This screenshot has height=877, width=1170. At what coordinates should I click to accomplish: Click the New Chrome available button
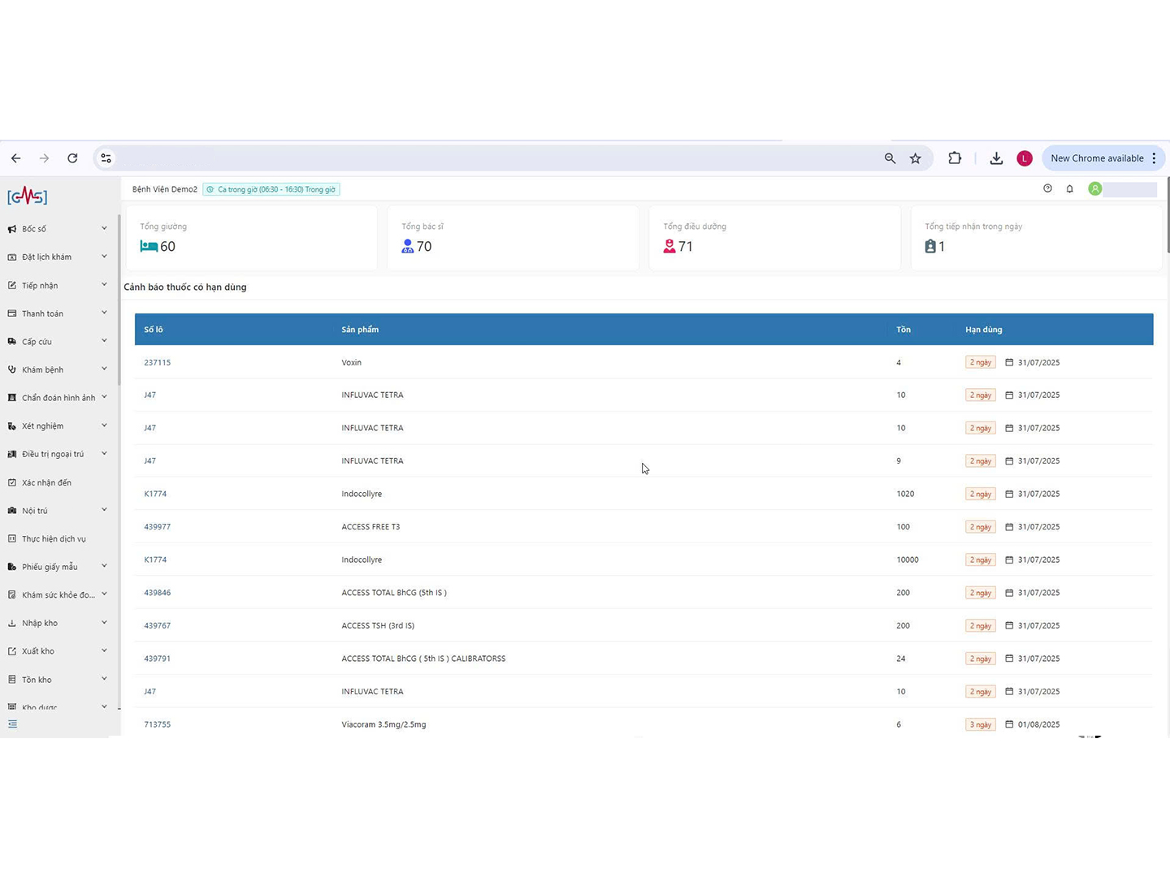coord(1097,158)
